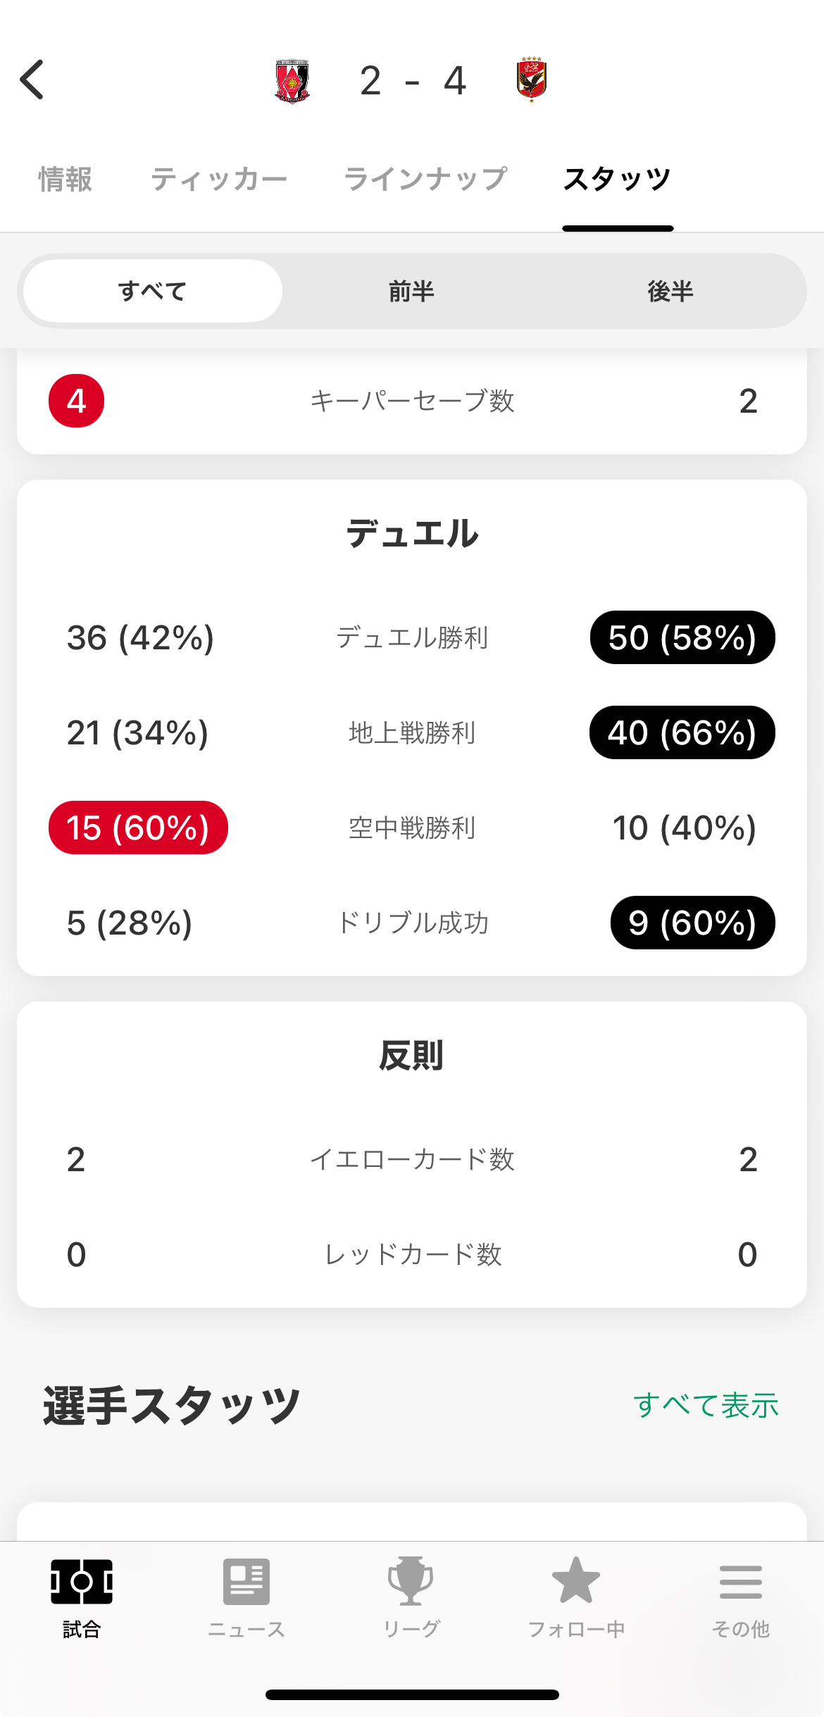Tap the 2 - 4 match score
Image resolution: width=824 pixels, height=1717 pixels.
tap(413, 81)
